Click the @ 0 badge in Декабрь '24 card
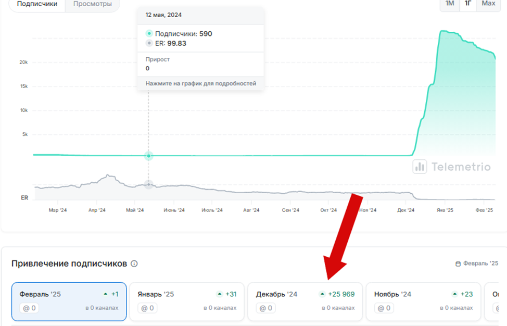 [x=267, y=308]
